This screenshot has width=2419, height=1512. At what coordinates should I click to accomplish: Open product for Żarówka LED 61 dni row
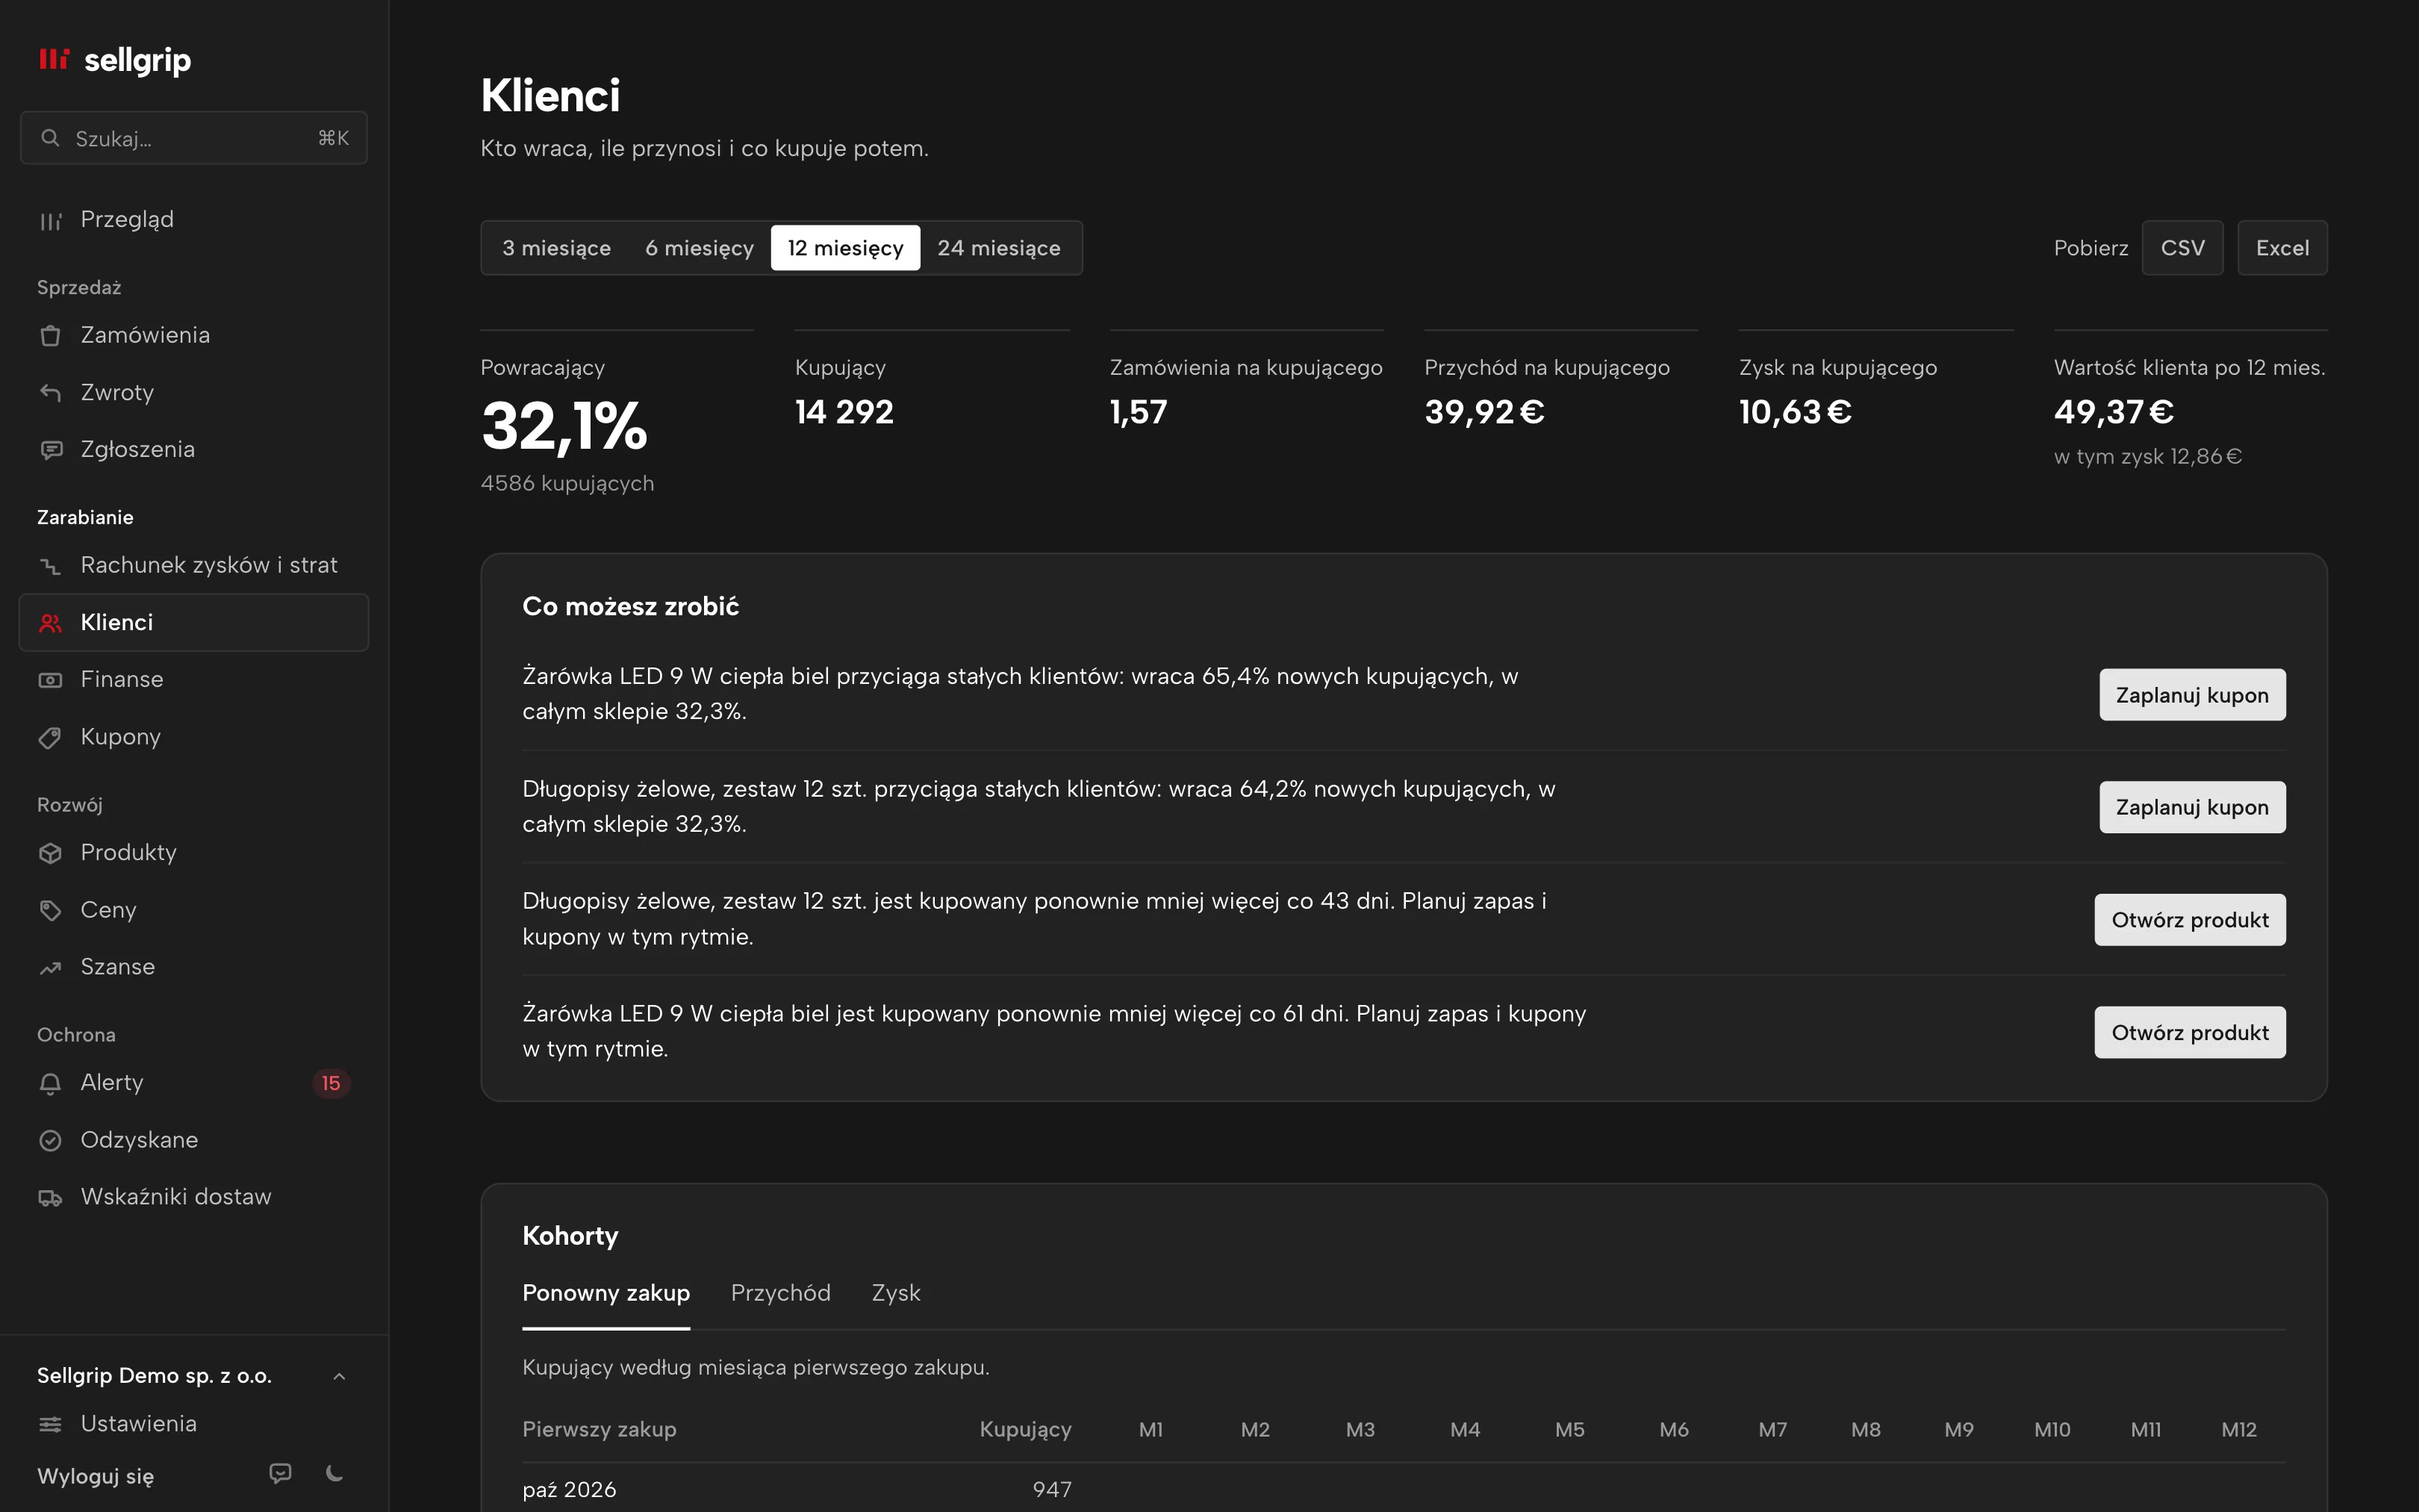pos(2190,1032)
